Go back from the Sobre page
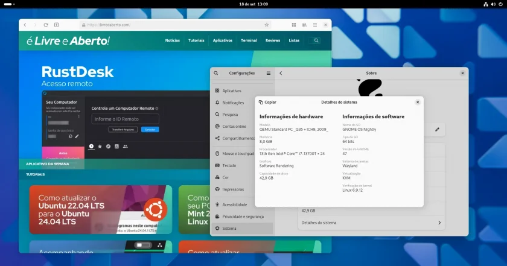The width and height of the screenshot is (507, 266). tap(281, 73)
